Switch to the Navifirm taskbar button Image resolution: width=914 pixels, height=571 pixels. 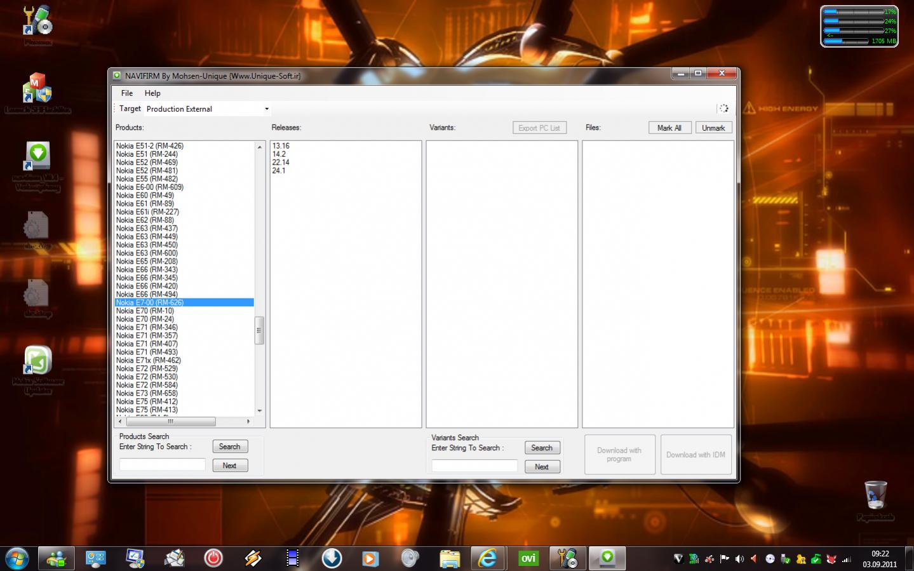point(607,559)
